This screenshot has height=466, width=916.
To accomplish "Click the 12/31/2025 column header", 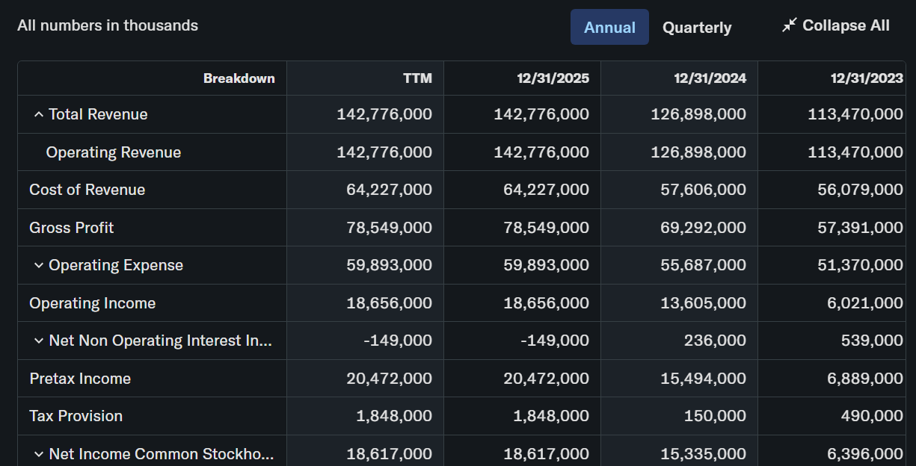I will 553,78.
